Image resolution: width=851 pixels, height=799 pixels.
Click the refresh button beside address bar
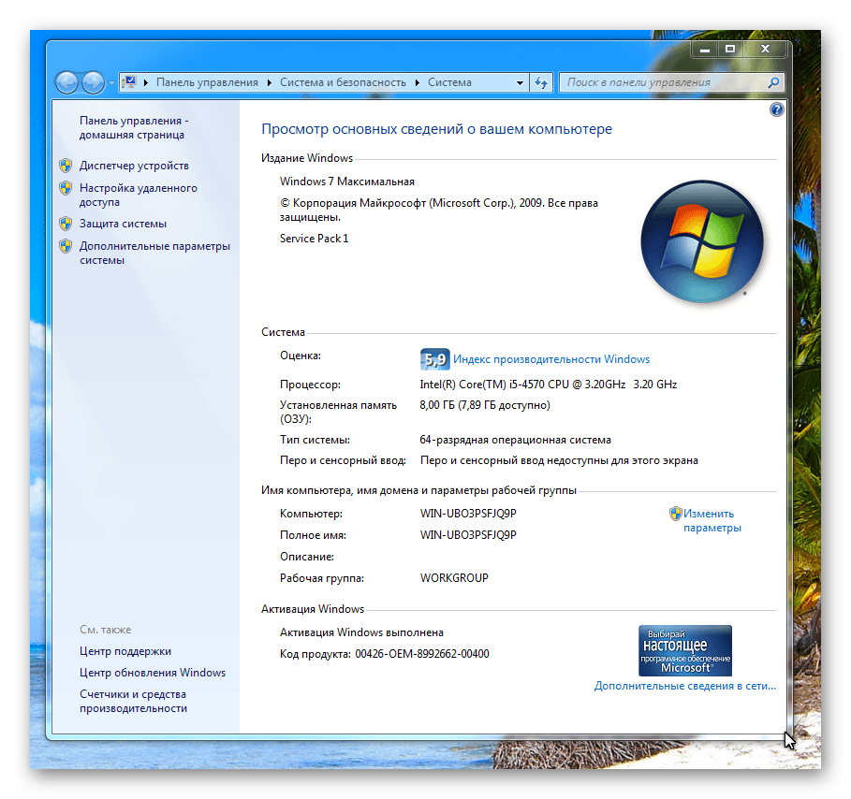pos(541,82)
